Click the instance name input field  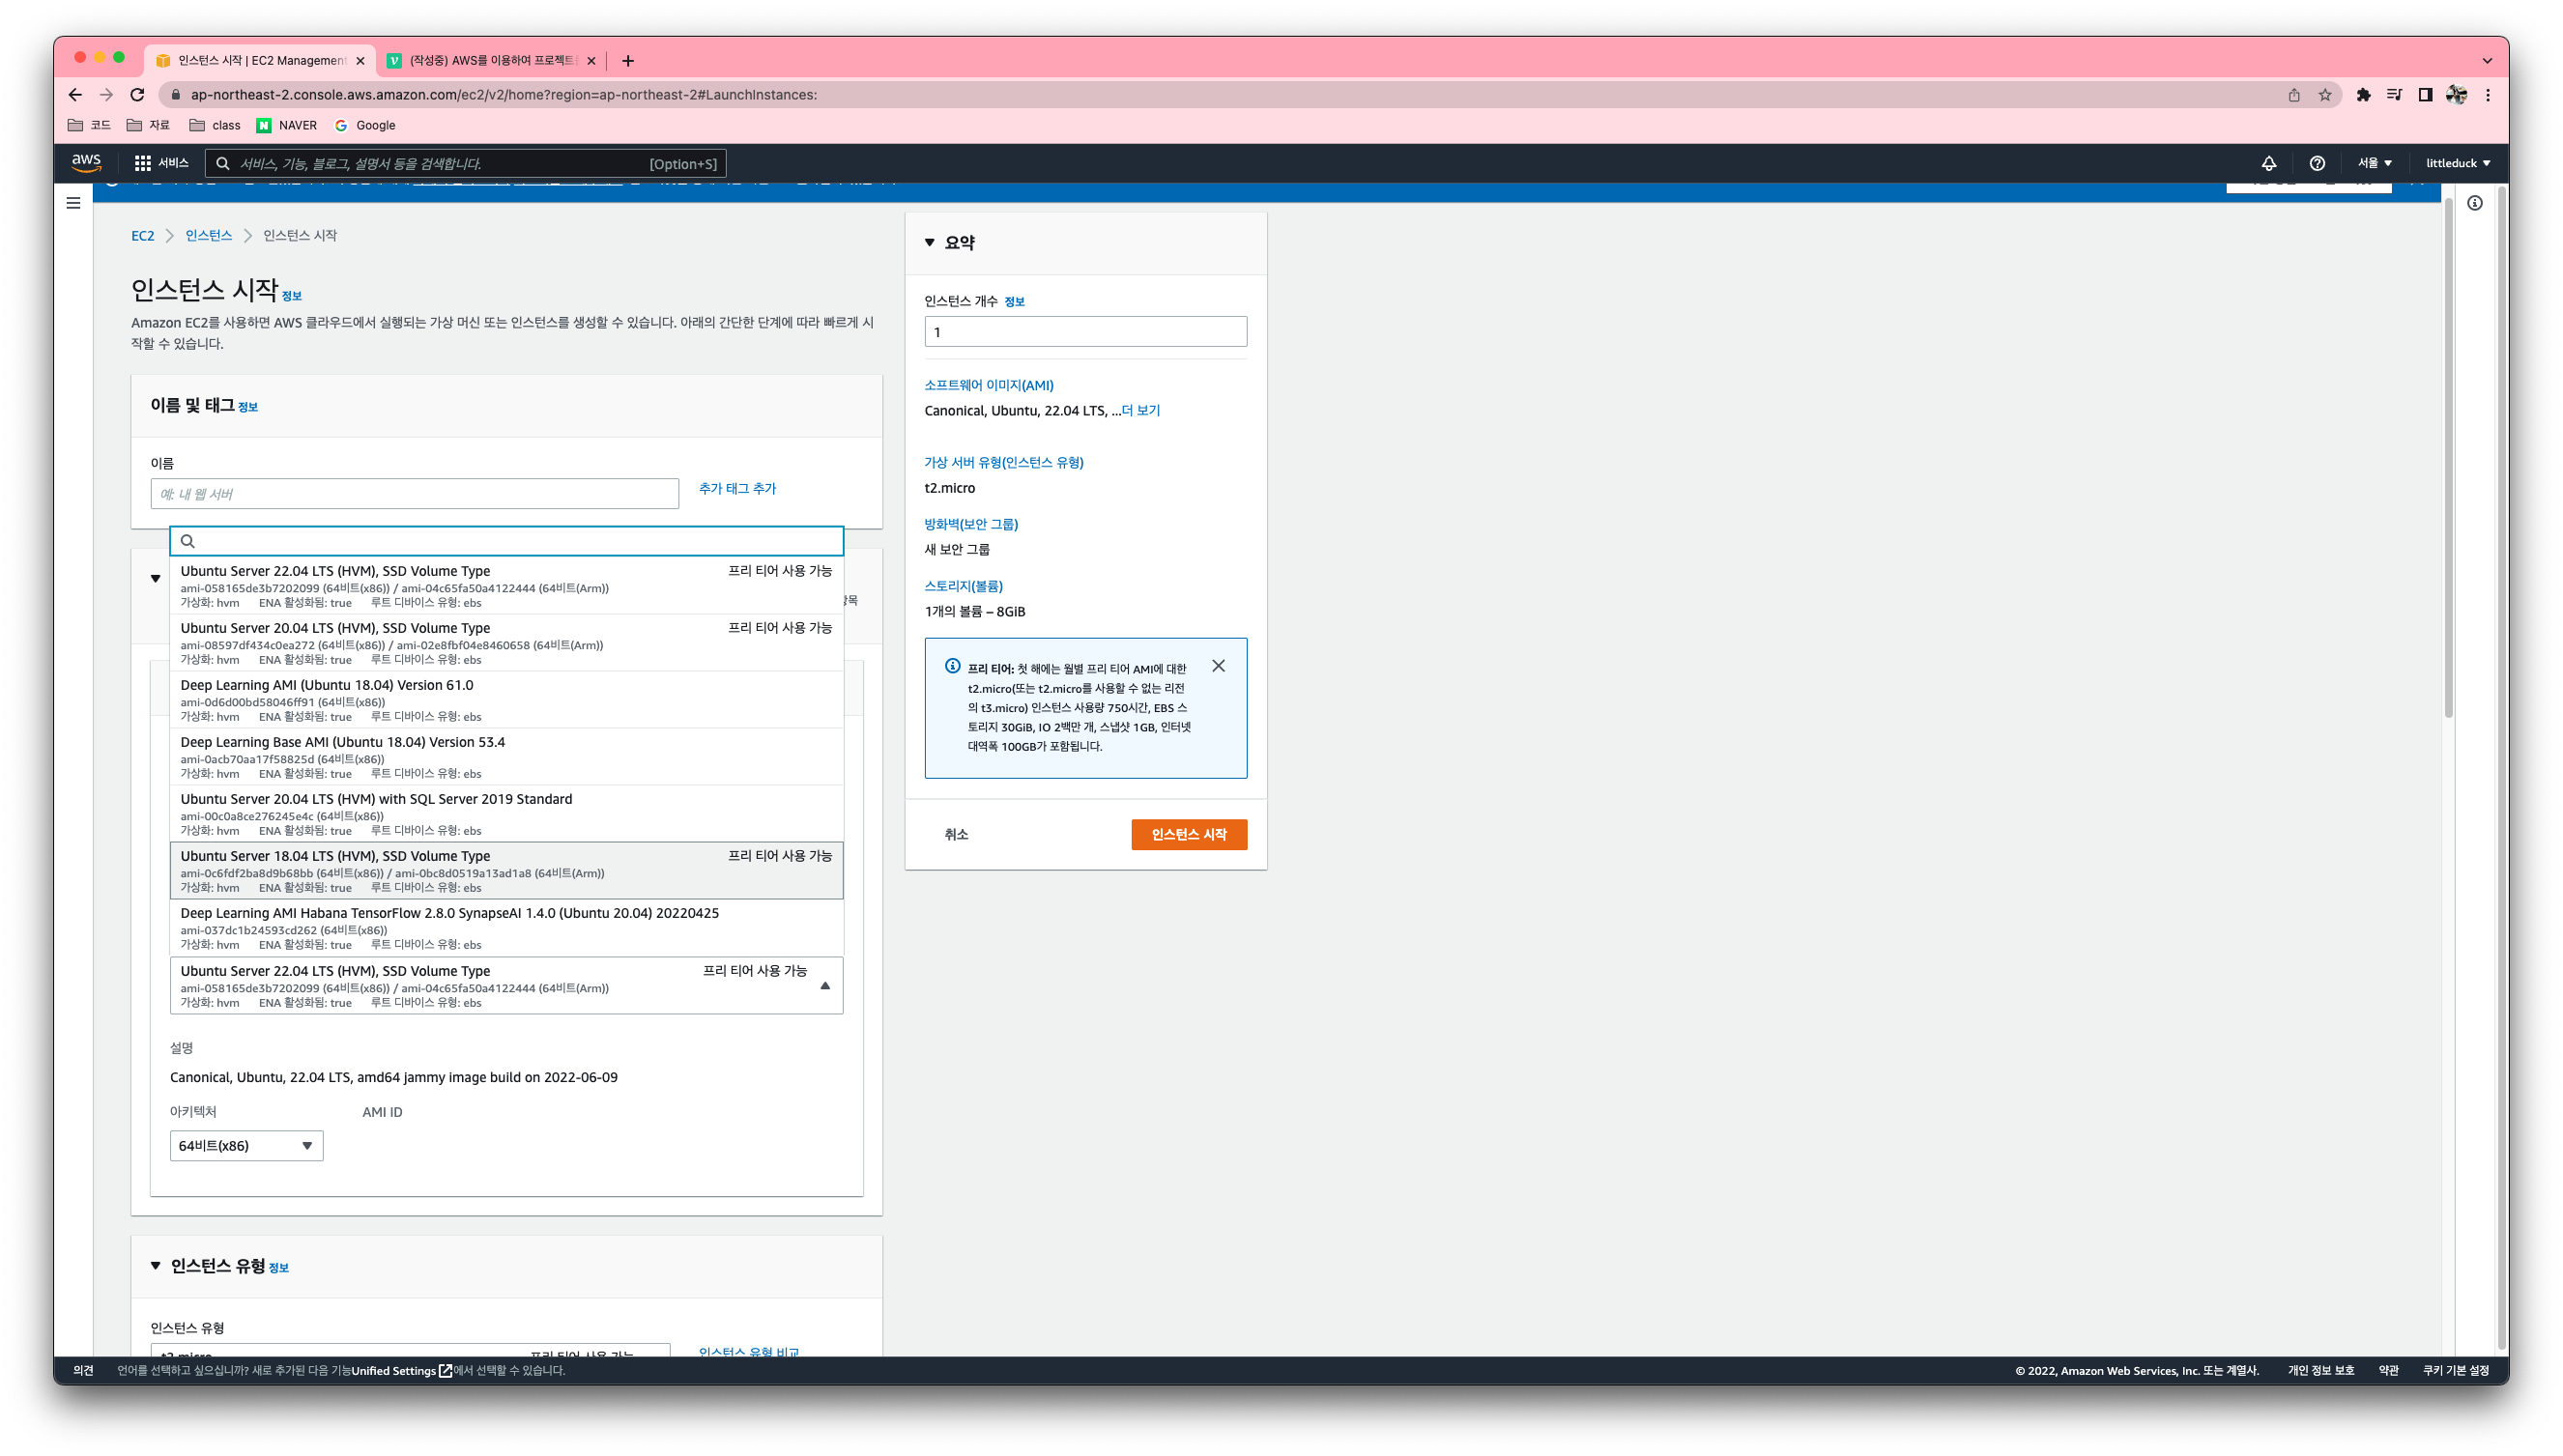[x=414, y=494]
